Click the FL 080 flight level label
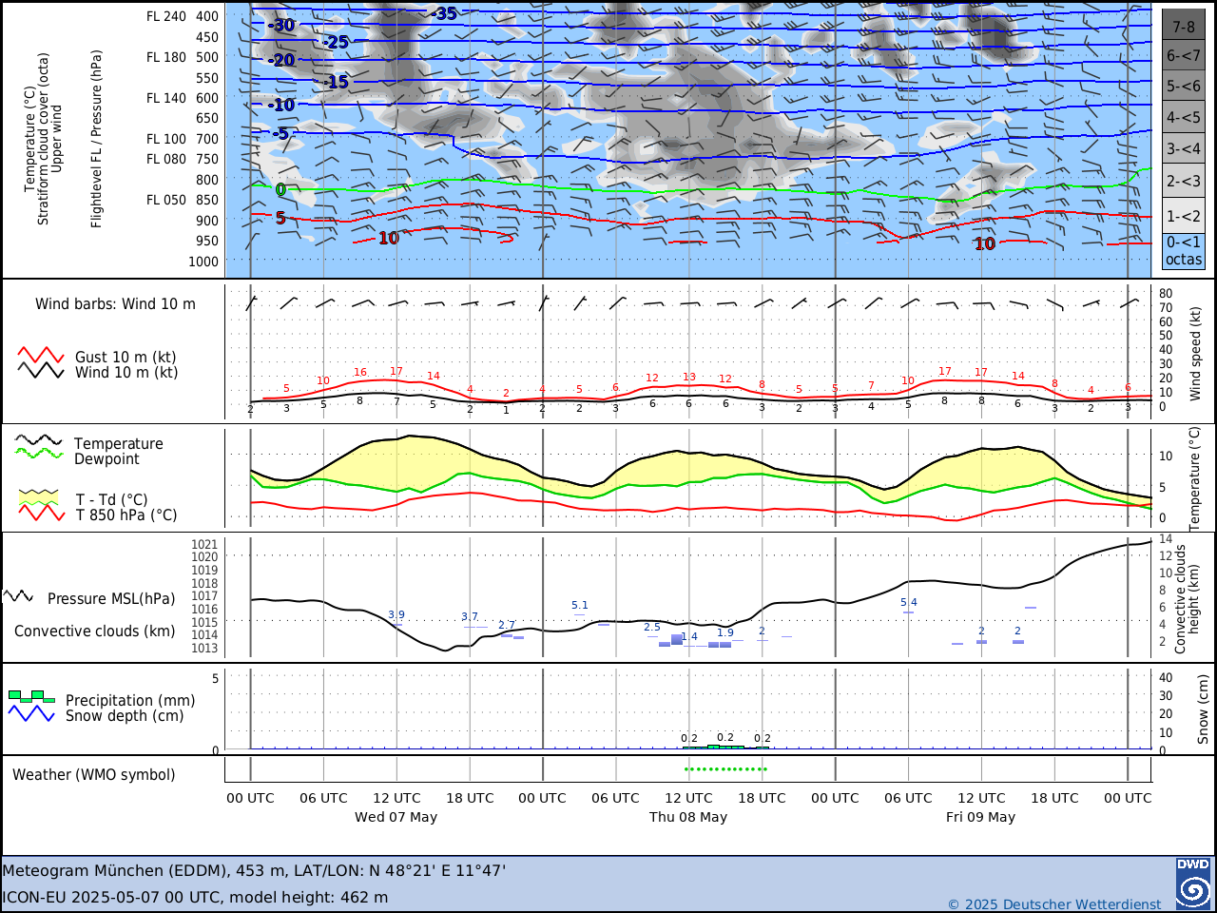Image resolution: width=1217 pixels, height=913 pixels. [166, 159]
